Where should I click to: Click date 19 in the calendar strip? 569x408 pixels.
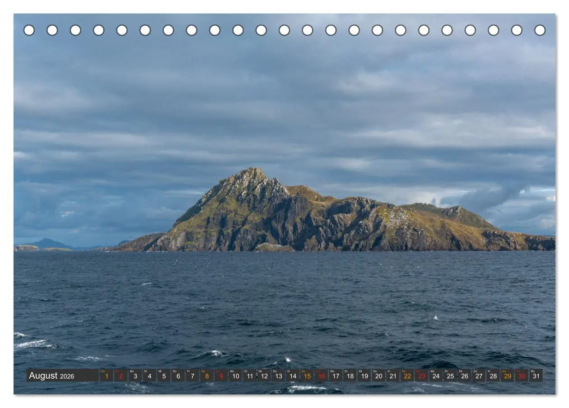click(364, 375)
